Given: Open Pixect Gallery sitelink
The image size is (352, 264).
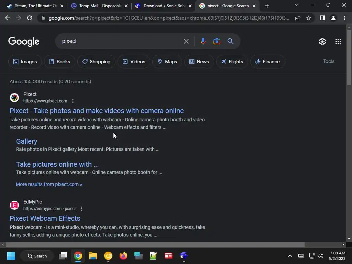Looking at the screenshot, I should point(26,141).
